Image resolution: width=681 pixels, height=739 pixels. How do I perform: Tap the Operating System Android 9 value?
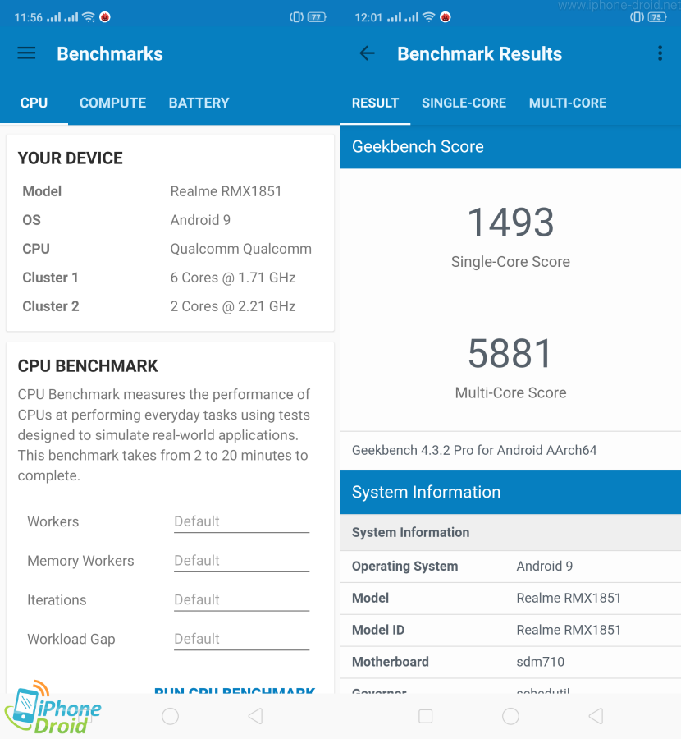coord(545,566)
